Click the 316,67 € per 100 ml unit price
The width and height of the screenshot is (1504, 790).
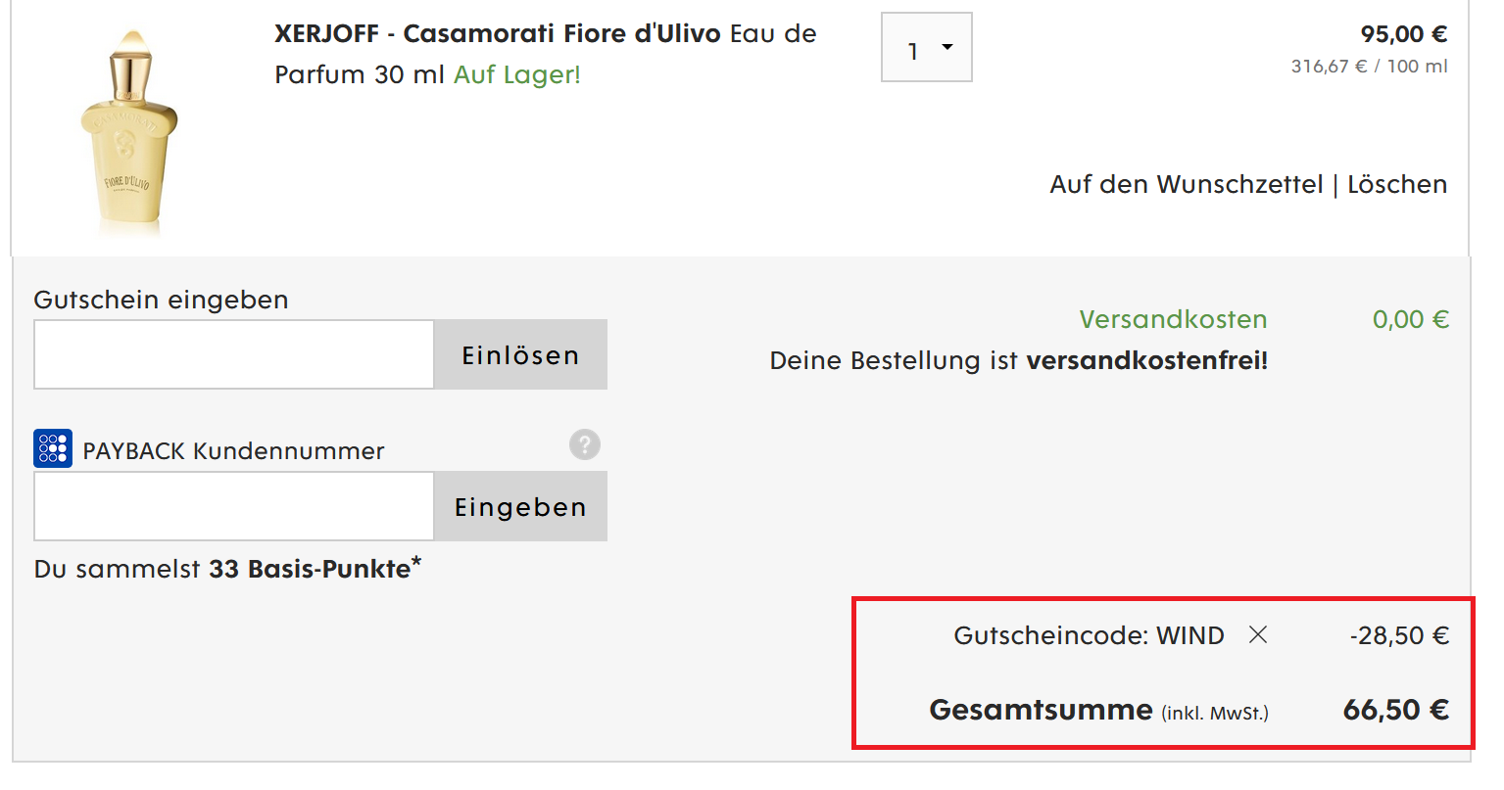(x=1369, y=67)
